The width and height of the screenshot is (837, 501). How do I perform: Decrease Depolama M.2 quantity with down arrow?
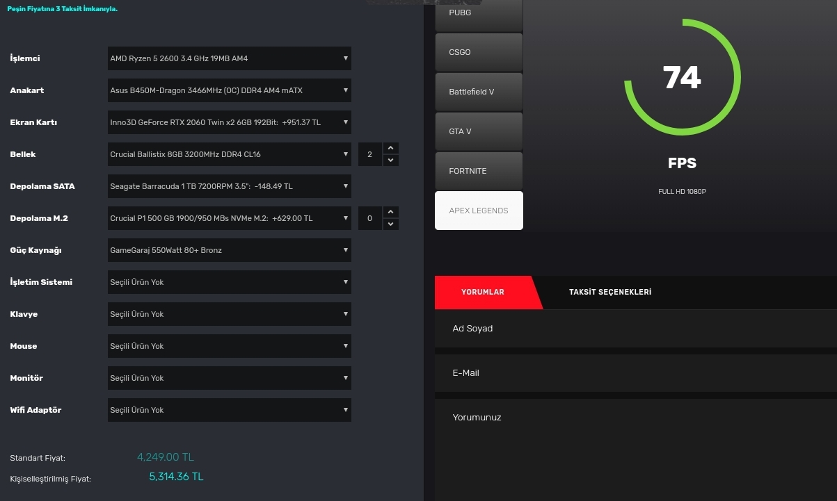click(391, 224)
